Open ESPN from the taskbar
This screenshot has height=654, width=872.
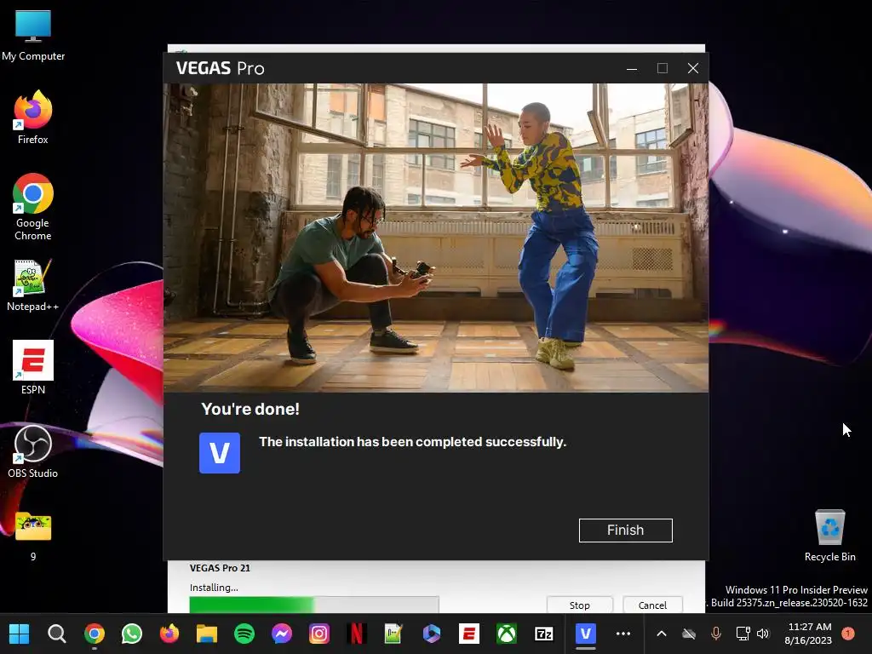point(469,634)
